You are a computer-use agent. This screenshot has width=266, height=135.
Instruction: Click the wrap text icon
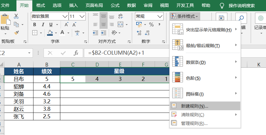(x=121, y=16)
